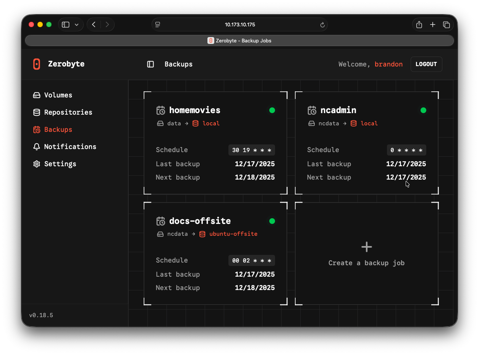Switch to the Zerobyte - Backup Jobs tab

pyautogui.click(x=239, y=41)
